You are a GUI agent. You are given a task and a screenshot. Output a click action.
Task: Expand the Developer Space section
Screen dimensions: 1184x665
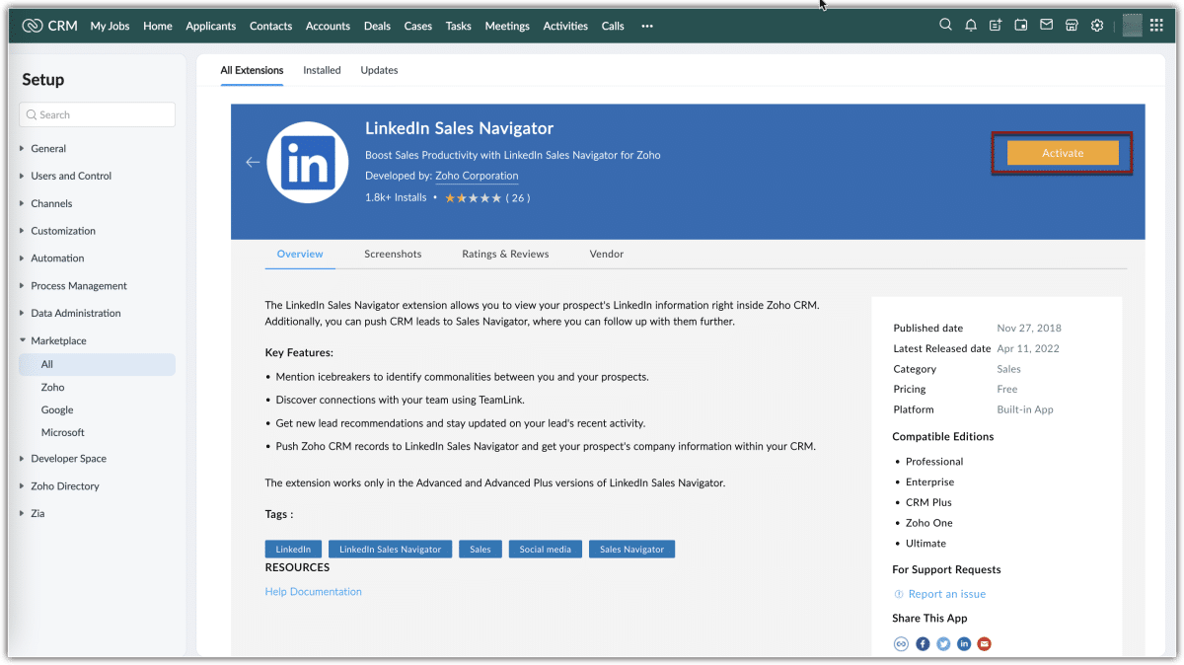click(68, 459)
